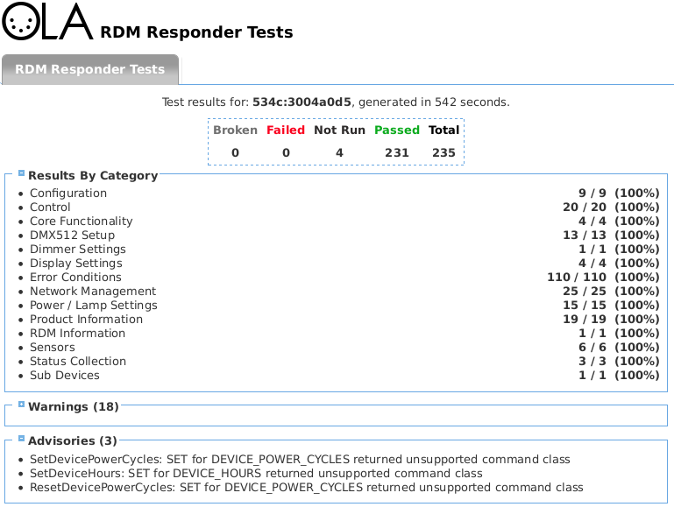This screenshot has width=674, height=507.
Task: Select the Status Collection category
Action: pyautogui.click(x=77, y=362)
